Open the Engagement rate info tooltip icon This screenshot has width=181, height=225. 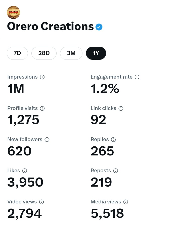(x=137, y=77)
